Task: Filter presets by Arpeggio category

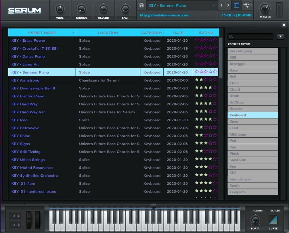Action: (253, 64)
